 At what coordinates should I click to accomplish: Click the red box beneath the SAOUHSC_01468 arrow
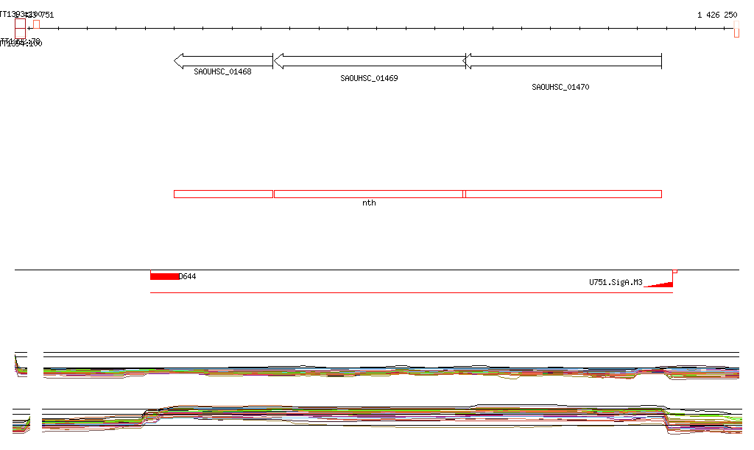224,194
